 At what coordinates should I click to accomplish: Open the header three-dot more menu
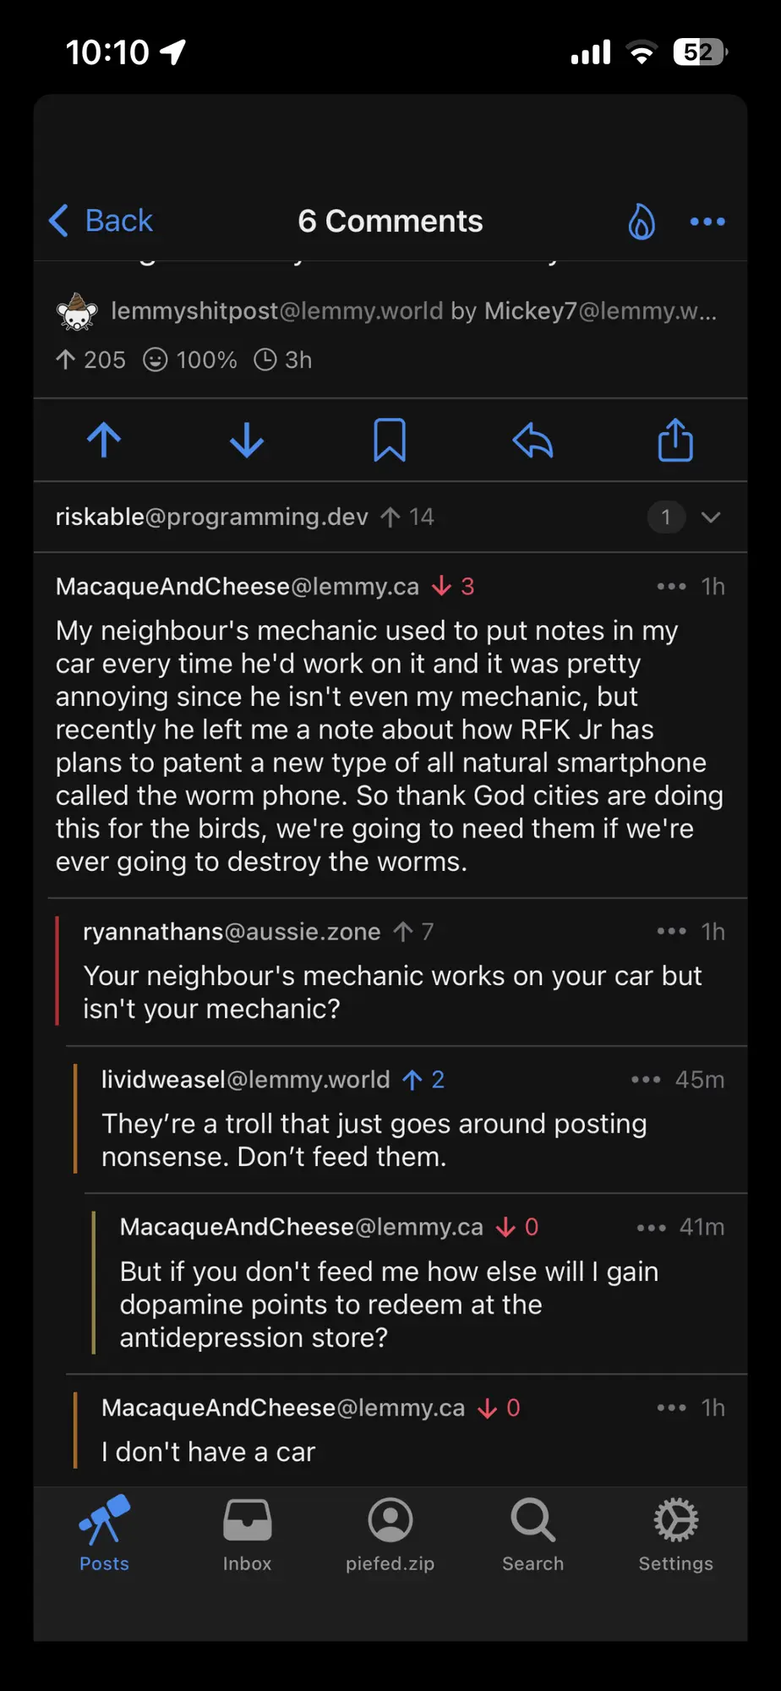coord(707,222)
